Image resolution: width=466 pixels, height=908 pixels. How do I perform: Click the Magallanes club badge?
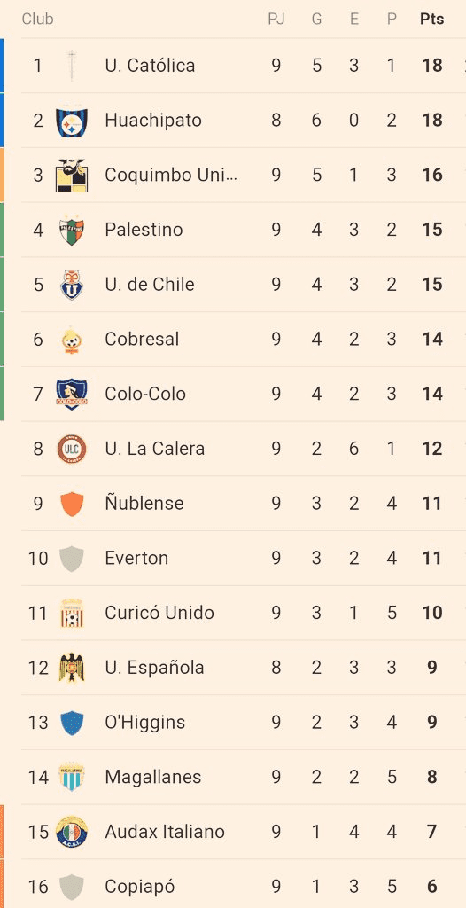[72, 777]
